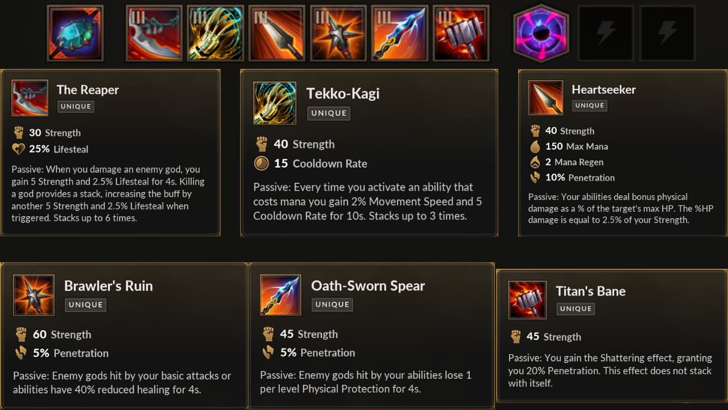Pick Brawler's Ruin spiked icon in build bar
This screenshot has width=728, height=410.
pos(338,33)
